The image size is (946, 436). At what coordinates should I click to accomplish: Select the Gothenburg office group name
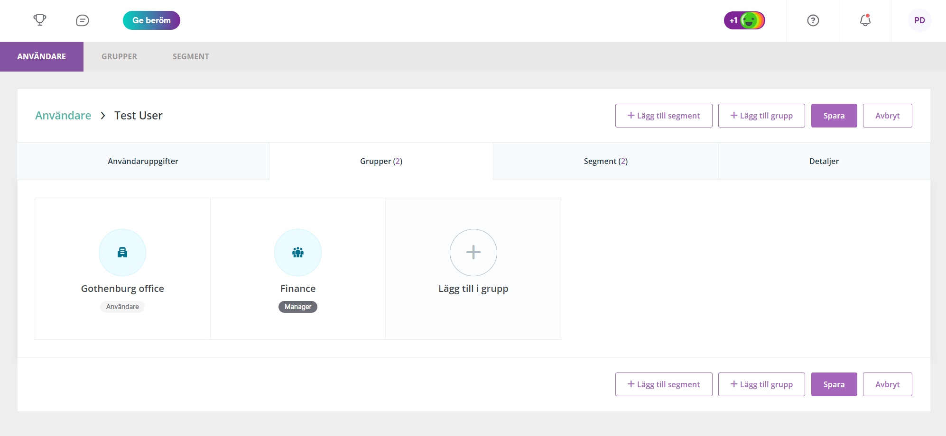[x=122, y=289]
